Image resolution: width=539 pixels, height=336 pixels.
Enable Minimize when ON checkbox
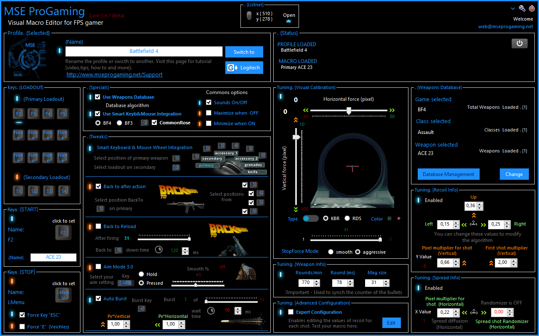pos(209,123)
